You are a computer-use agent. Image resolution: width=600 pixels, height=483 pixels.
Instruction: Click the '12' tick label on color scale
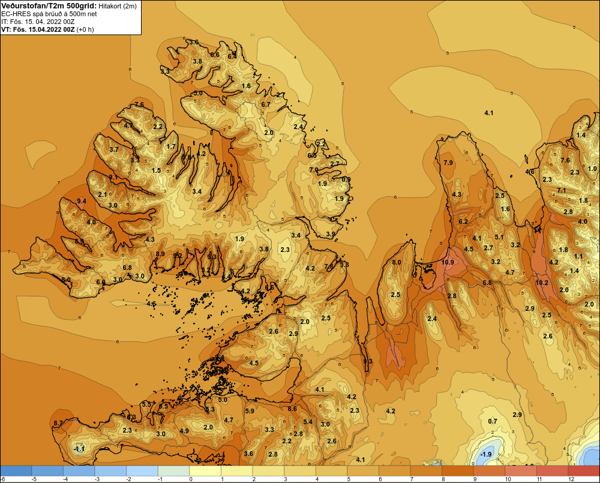click(x=571, y=479)
